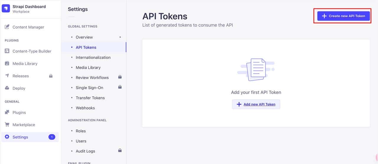Click the Deploy cloud icon
The width and height of the screenshot is (378, 164).
point(7,88)
